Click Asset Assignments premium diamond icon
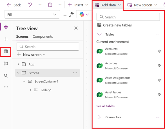The width and height of the screenshot is (165, 129). pyautogui.click(x=159, y=80)
